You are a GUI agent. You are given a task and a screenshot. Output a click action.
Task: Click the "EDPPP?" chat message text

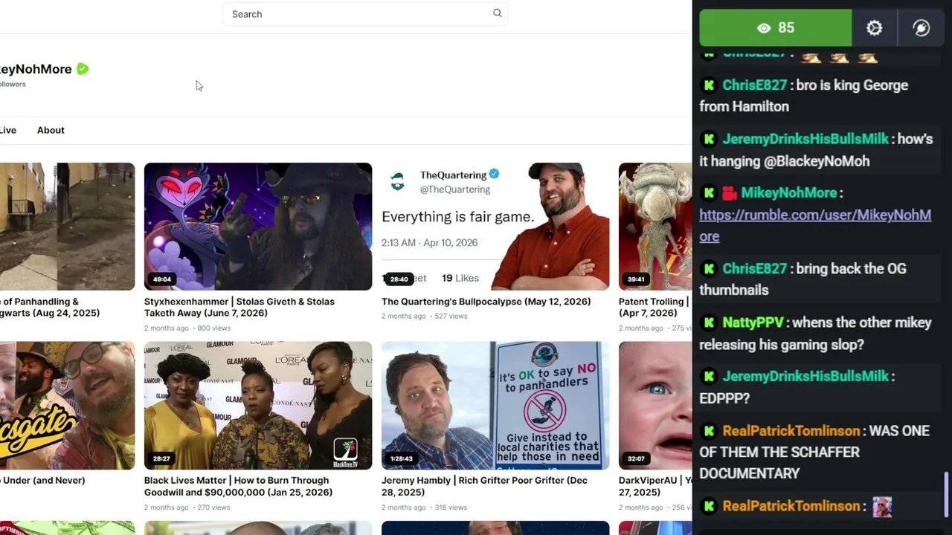(x=724, y=398)
